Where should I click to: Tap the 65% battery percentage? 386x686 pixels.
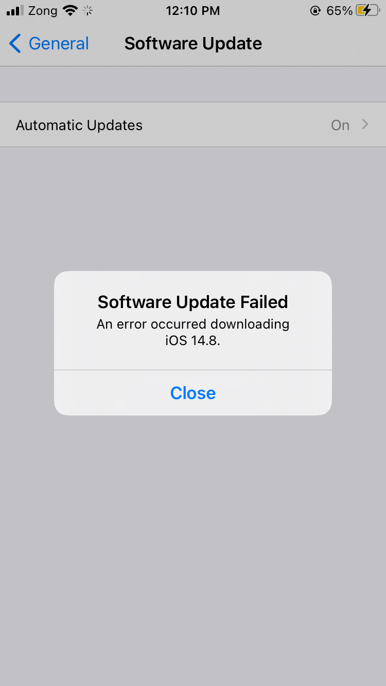[x=340, y=11]
